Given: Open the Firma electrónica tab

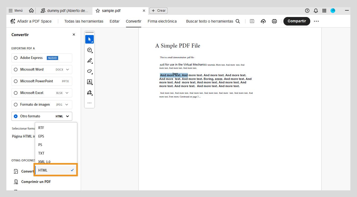Looking at the screenshot, I should (162, 21).
